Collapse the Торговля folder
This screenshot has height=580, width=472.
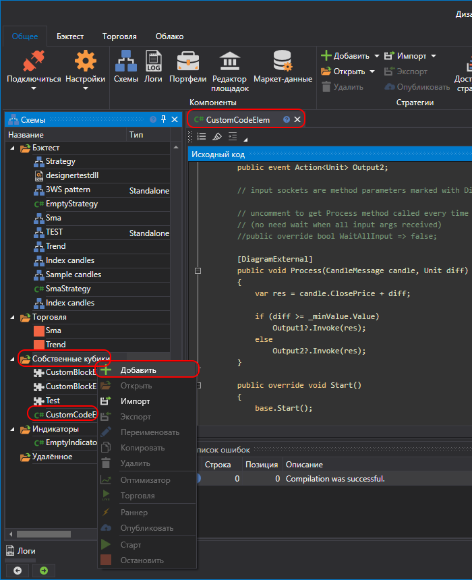coord(12,318)
